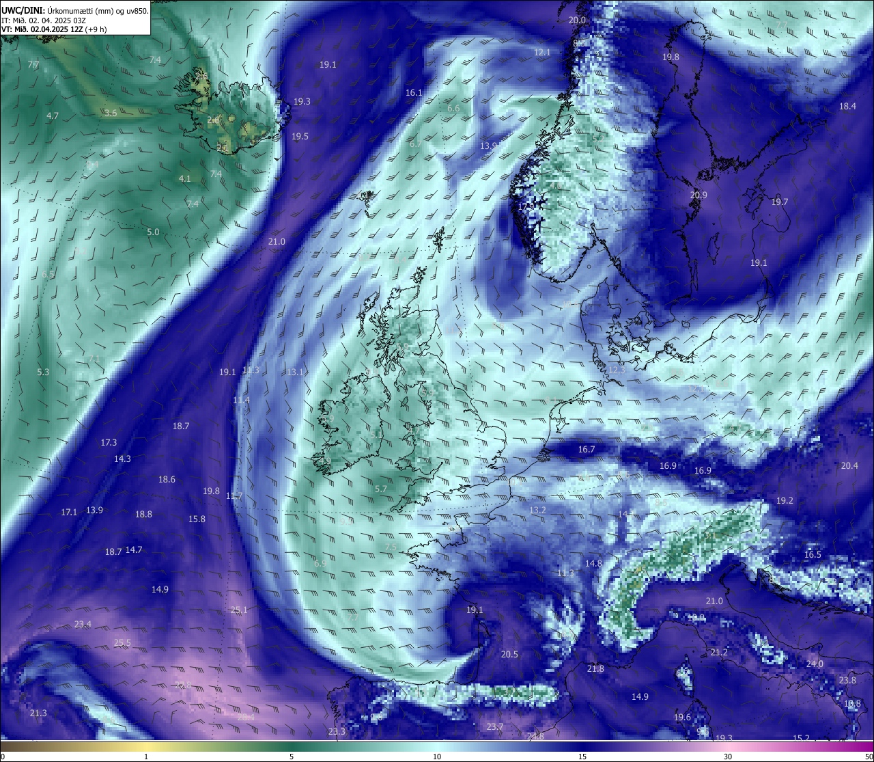Click the map value 15.8

197,519
